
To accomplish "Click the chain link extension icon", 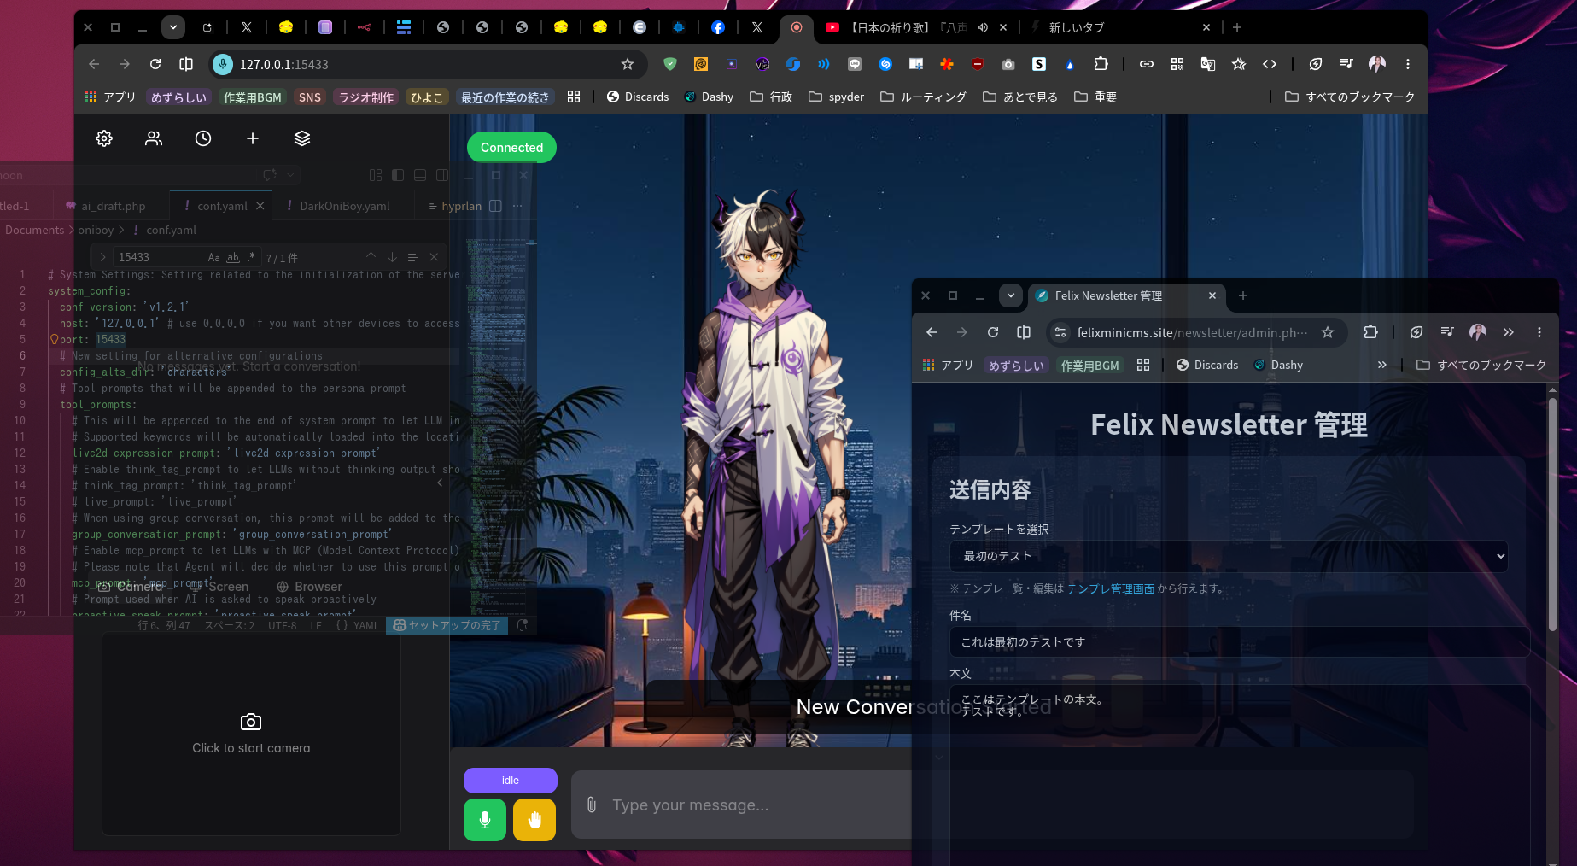I will point(1147,64).
